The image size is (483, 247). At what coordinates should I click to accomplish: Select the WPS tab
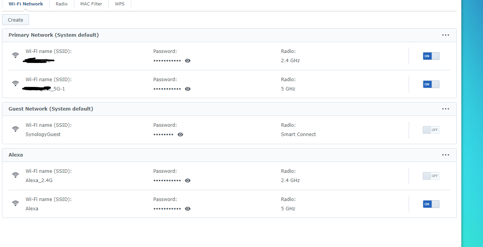coord(120,4)
